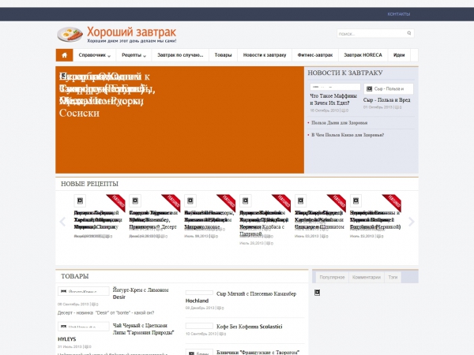Viewport: 474px width, 355px height.
Task: Open article Сыр - Польза и Вред
Action: 386,100
